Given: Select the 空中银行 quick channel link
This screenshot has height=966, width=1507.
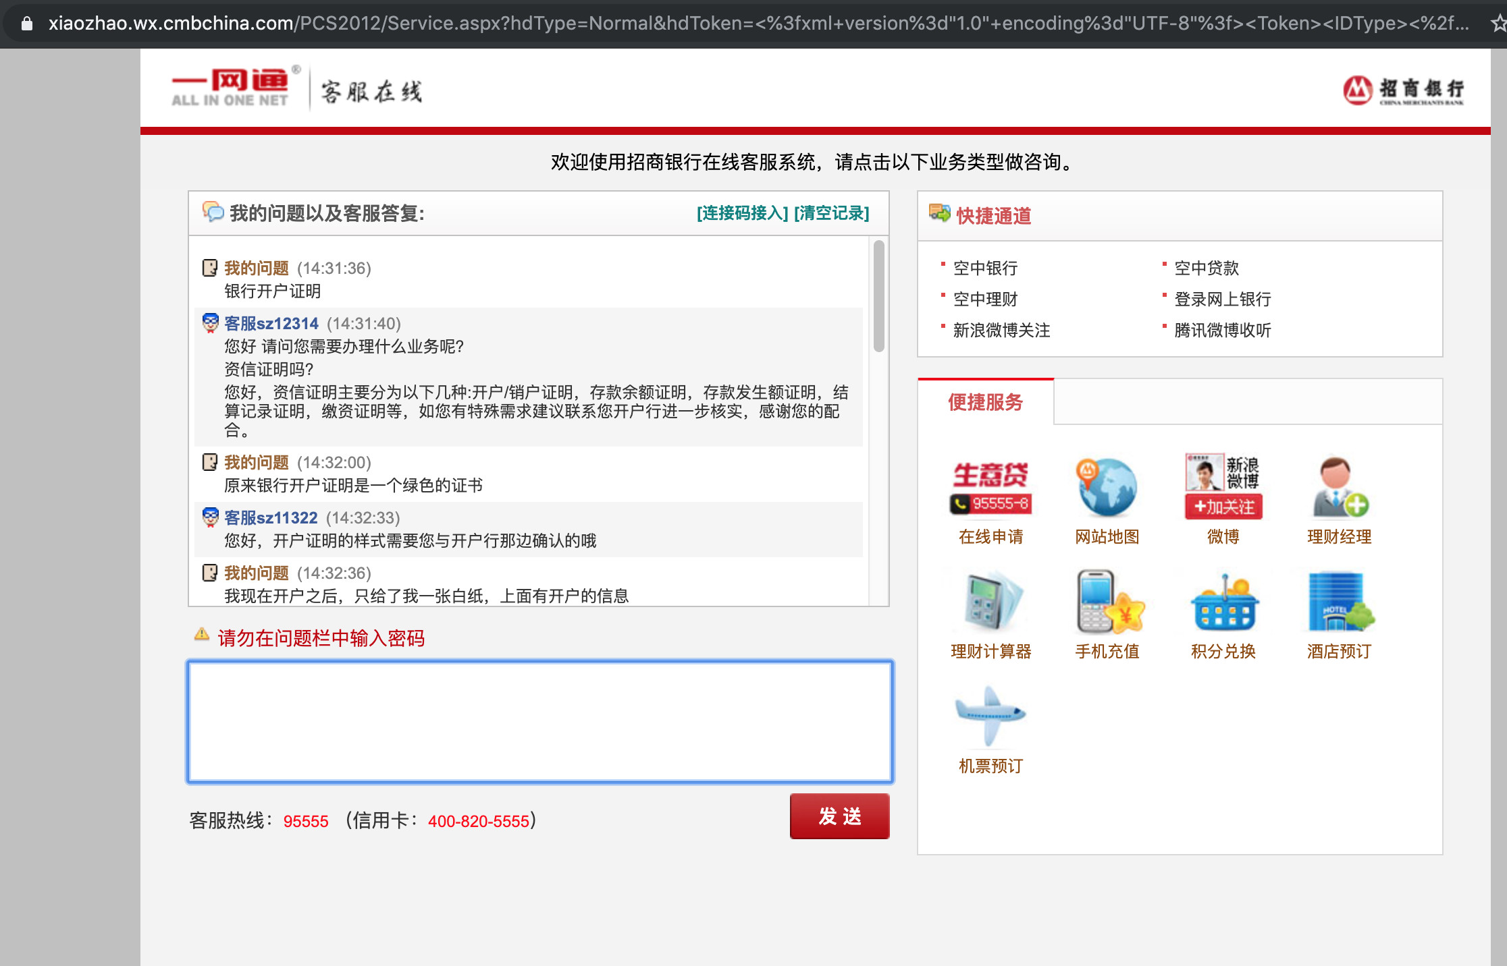Looking at the screenshot, I should (x=985, y=268).
